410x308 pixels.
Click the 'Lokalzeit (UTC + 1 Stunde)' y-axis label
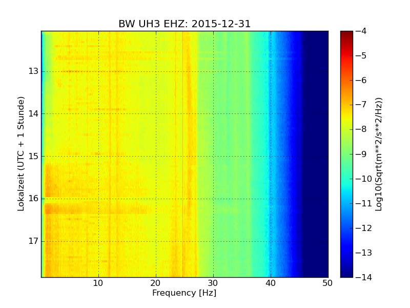[21, 153]
